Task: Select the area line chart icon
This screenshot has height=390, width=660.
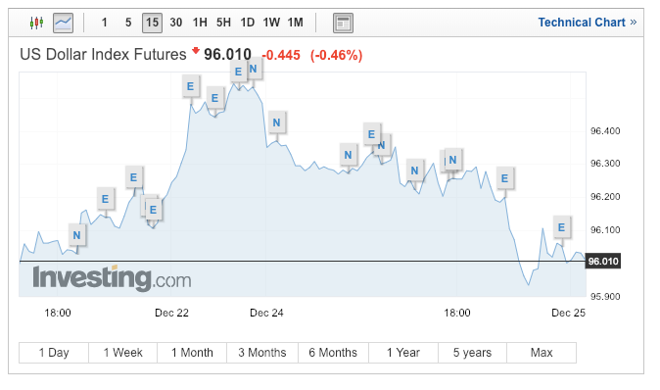Action: point(63,23)
